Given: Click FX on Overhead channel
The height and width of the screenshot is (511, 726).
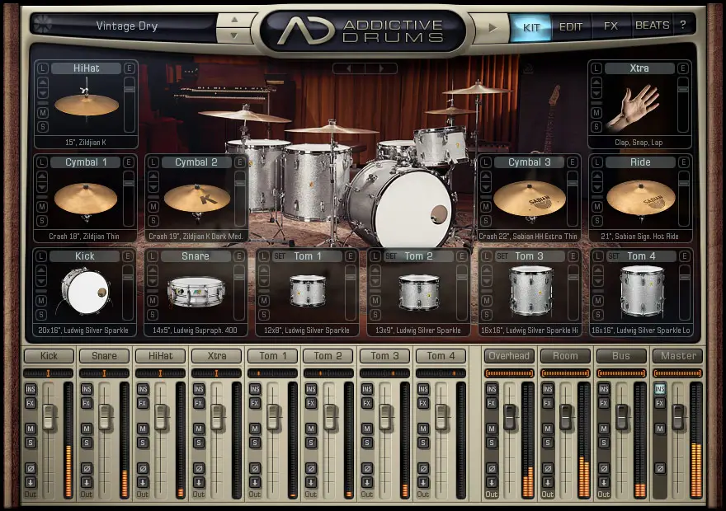Looking at the screenshot, I should pos(492,403).
